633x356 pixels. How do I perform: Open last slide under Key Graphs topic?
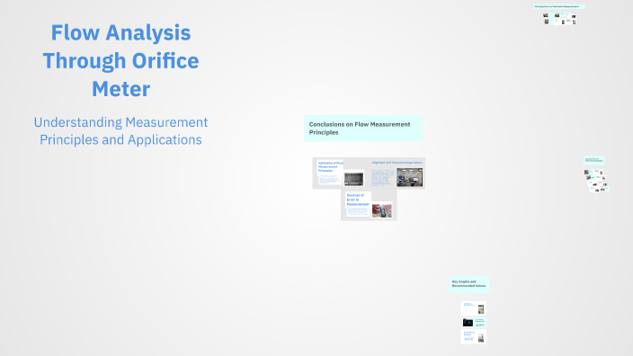click(x=474, y=336)
